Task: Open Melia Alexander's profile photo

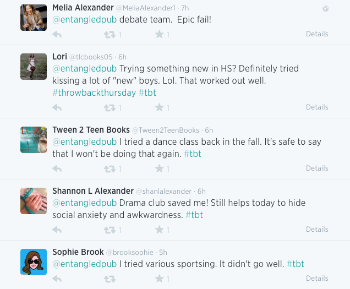Action: (34, 18)
